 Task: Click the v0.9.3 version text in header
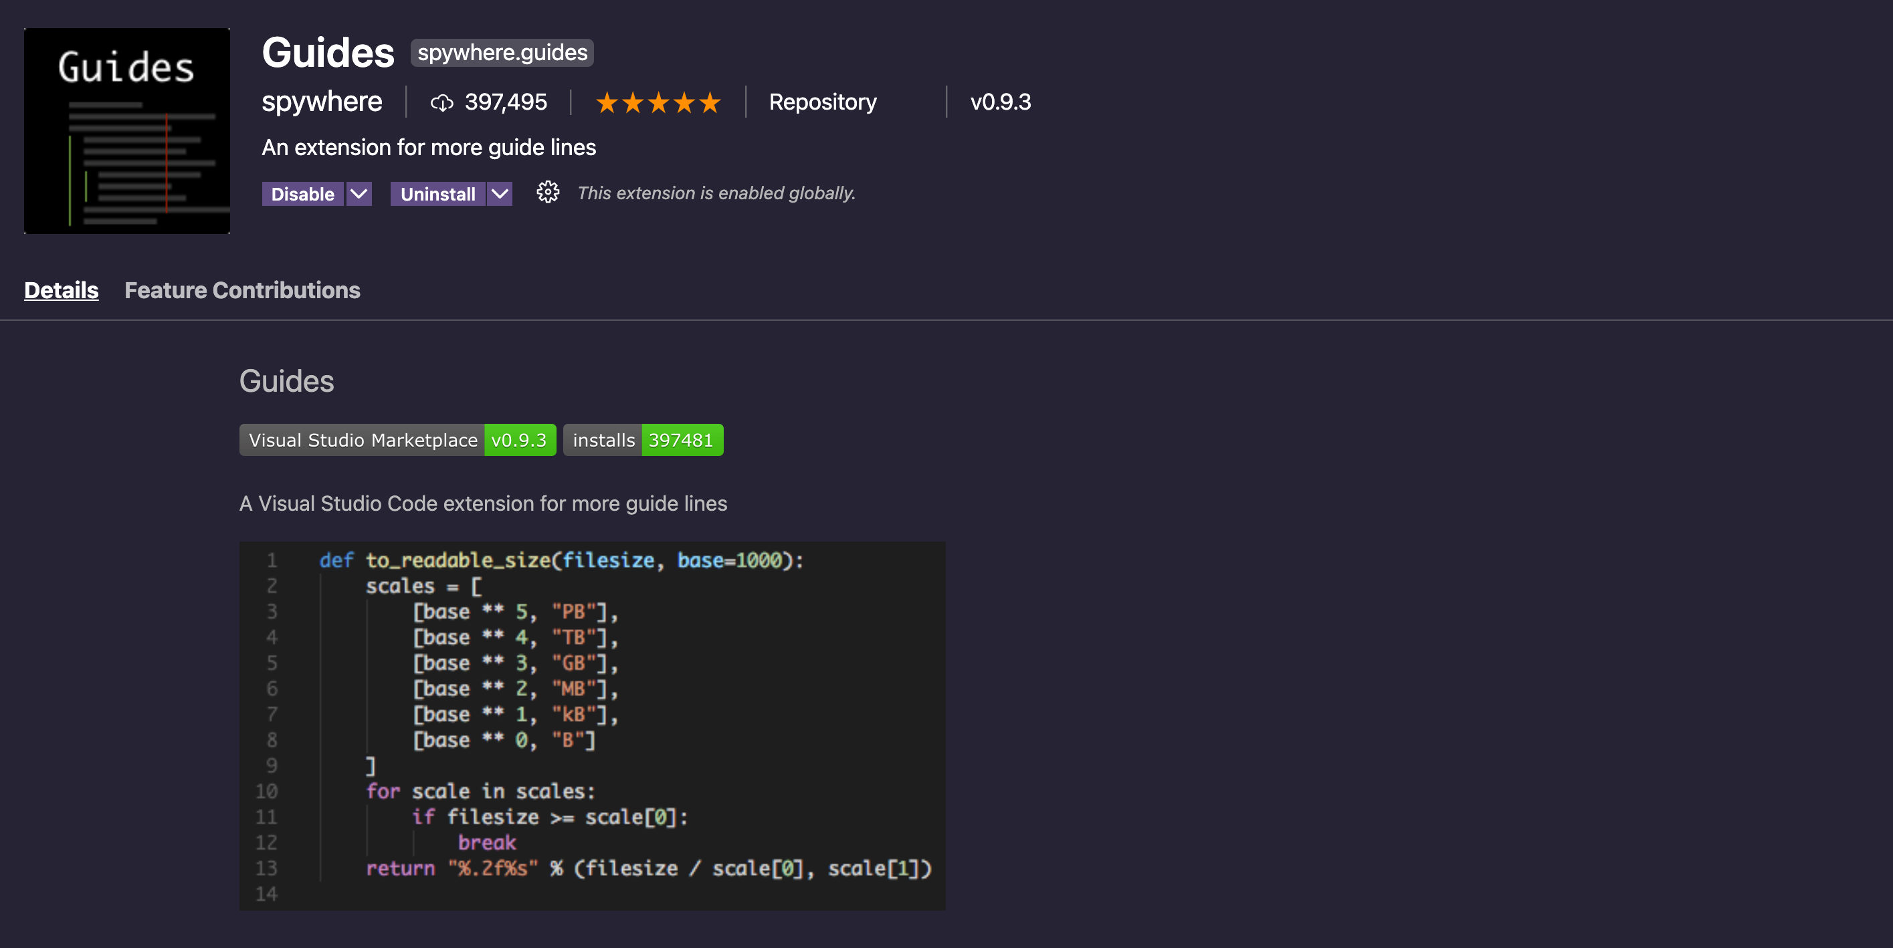point(1000,102)
